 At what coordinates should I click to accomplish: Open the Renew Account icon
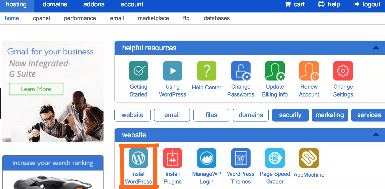(309, 71)
